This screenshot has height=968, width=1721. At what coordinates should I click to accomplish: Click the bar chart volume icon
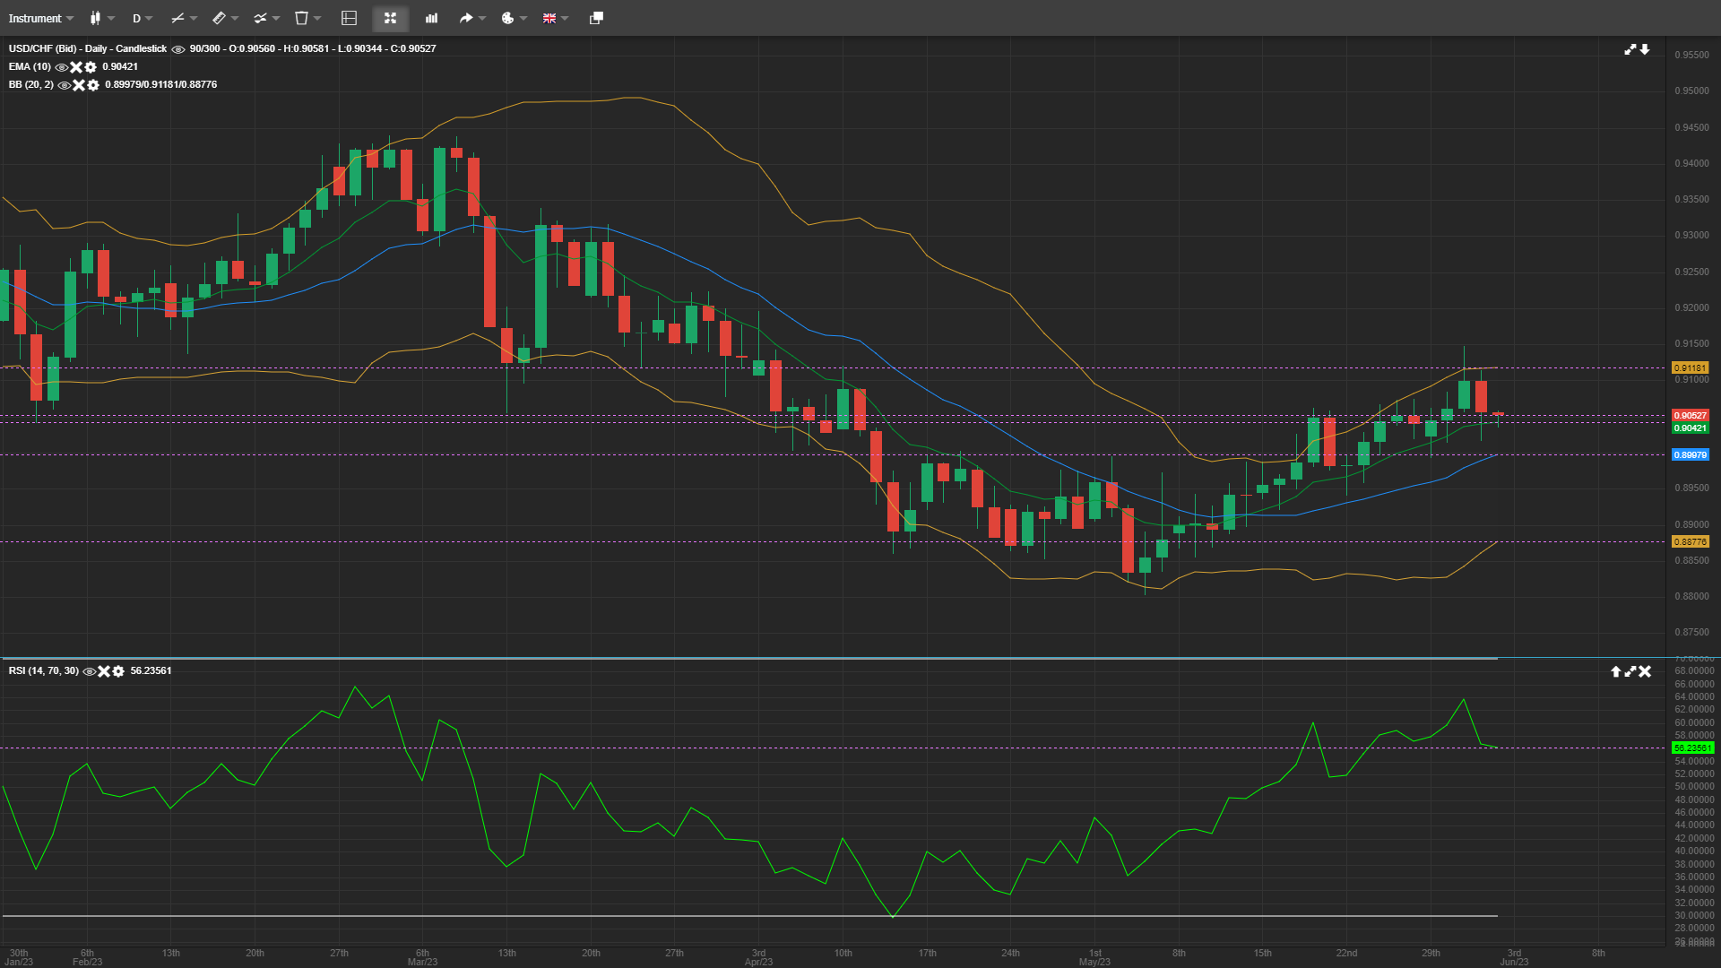click(431, 18)
